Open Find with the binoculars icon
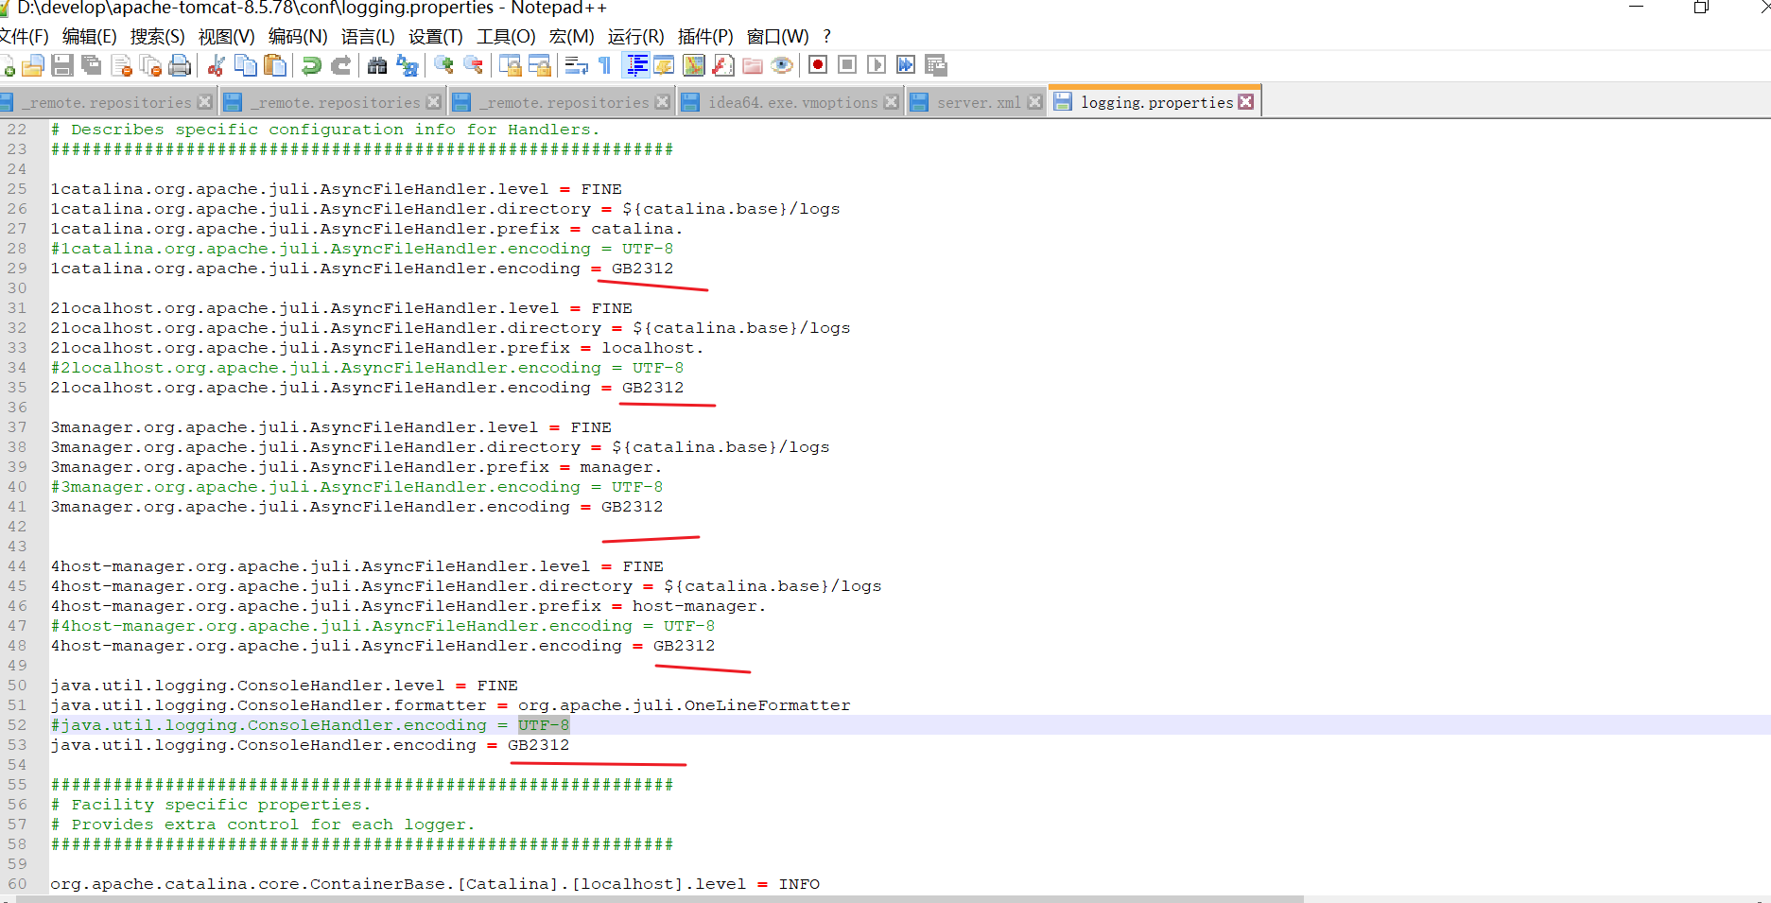Viewport: 1771px width, 903px height. click(x=377, y=65)
